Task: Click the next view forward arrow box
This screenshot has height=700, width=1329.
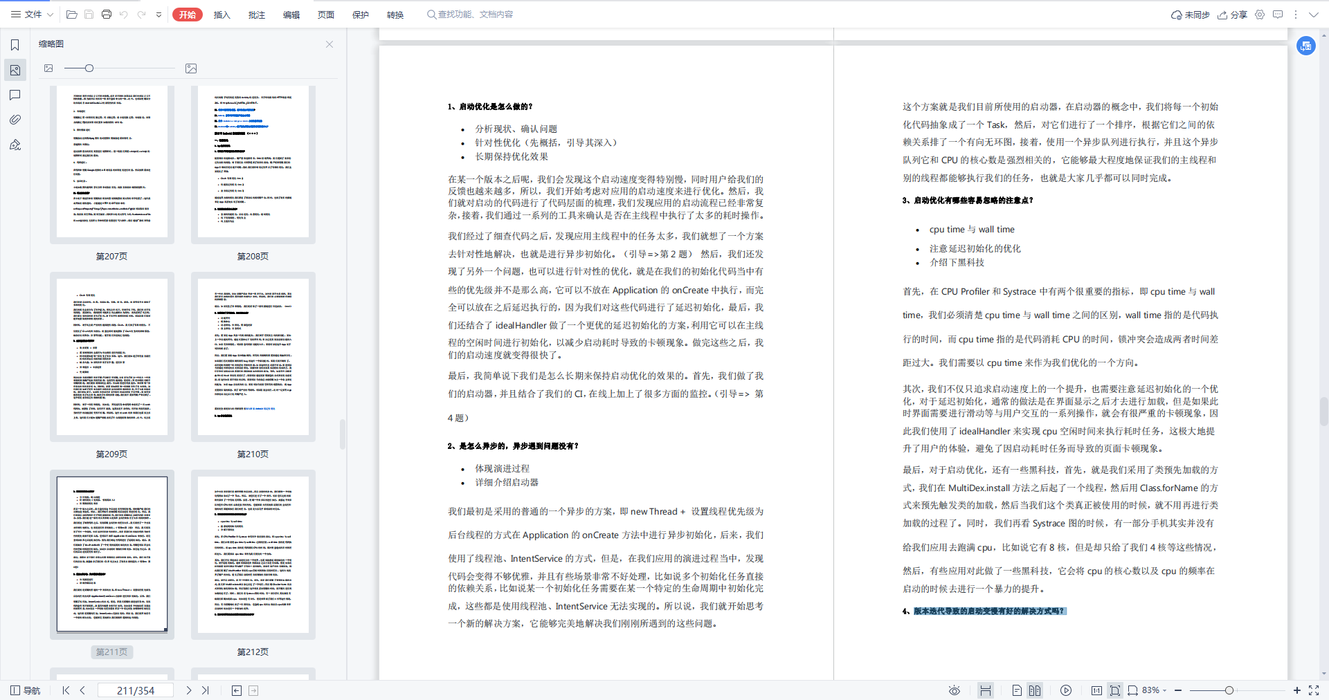Action: click(253, 690)
